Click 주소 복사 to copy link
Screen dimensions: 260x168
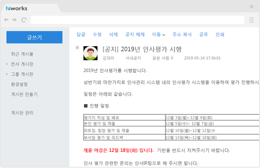pos(182,35)
